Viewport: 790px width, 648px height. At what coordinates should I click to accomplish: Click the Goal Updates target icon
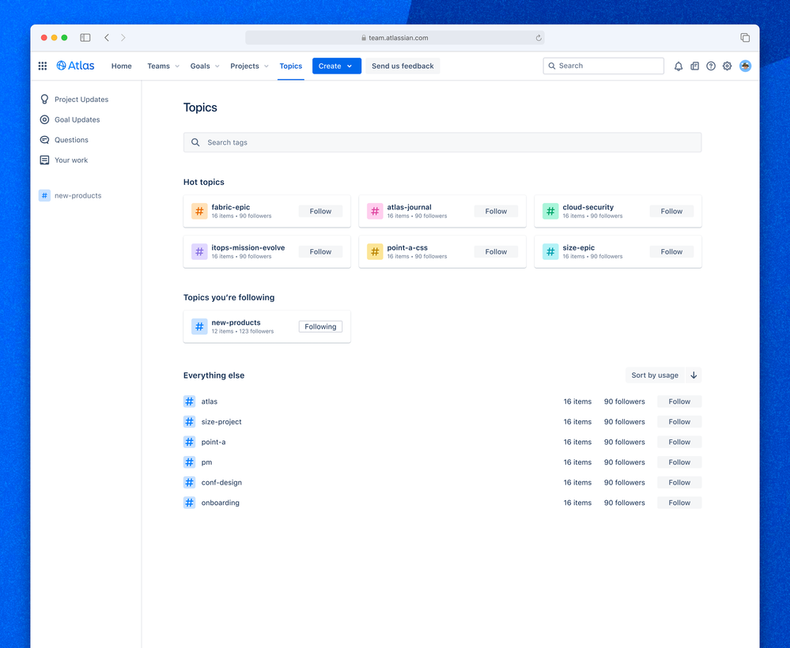pyautogui.click(x=44, y=119)
